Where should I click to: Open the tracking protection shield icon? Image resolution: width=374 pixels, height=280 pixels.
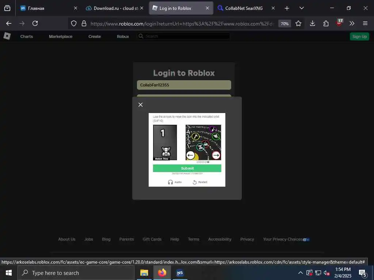pos(74,23)
